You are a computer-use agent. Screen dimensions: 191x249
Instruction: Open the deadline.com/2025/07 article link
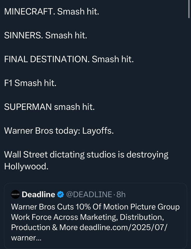point(123,228)
